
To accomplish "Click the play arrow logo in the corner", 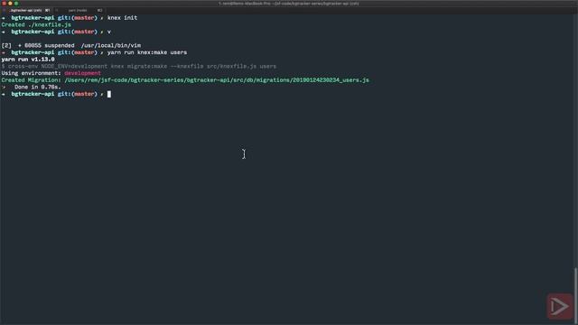I will 560,306.
